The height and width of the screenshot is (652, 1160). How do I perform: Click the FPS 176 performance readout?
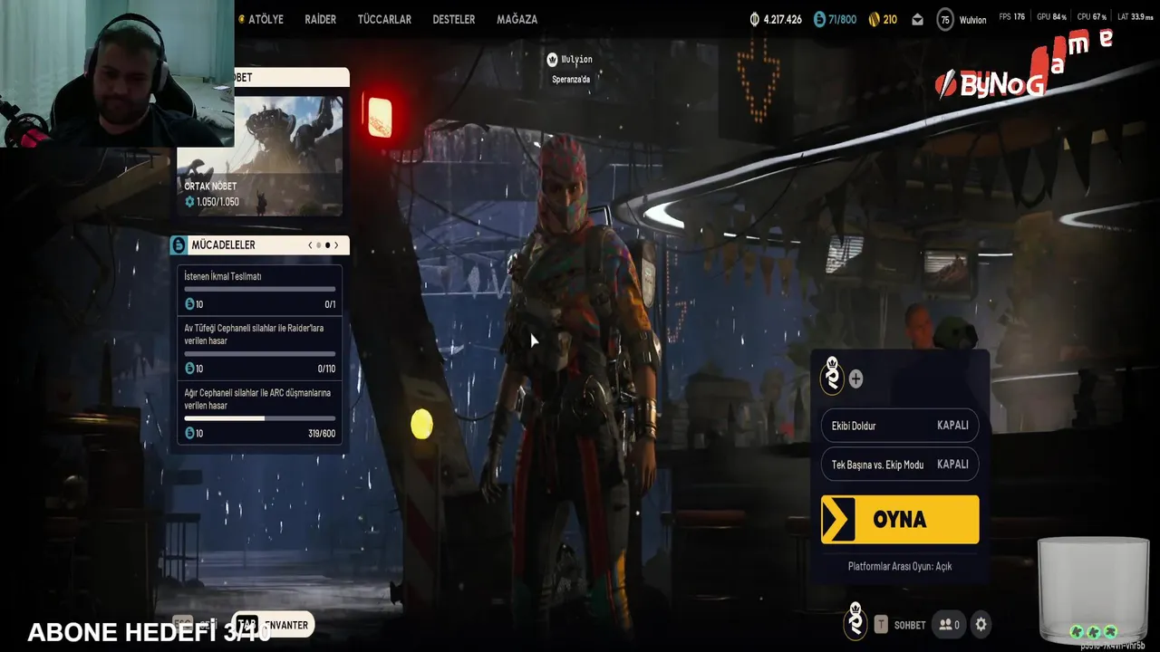tap(1011, 17)
